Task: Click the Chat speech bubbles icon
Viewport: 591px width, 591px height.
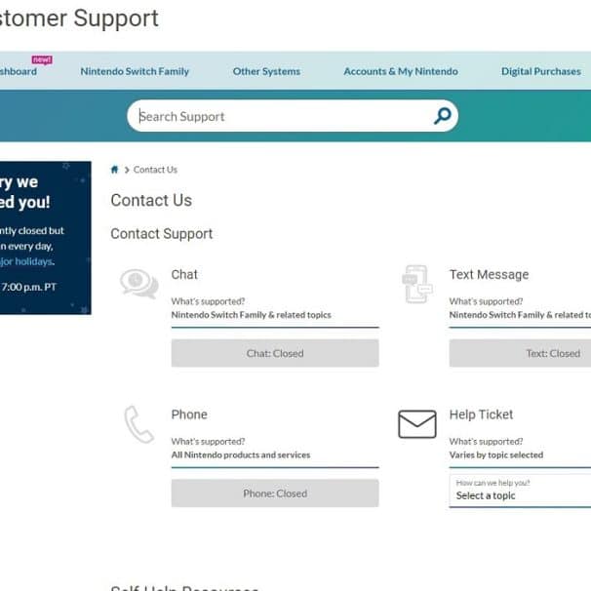Action: pos(138,283)
